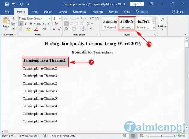Align text left
189x139 pixels.
[x=66, y=24]
